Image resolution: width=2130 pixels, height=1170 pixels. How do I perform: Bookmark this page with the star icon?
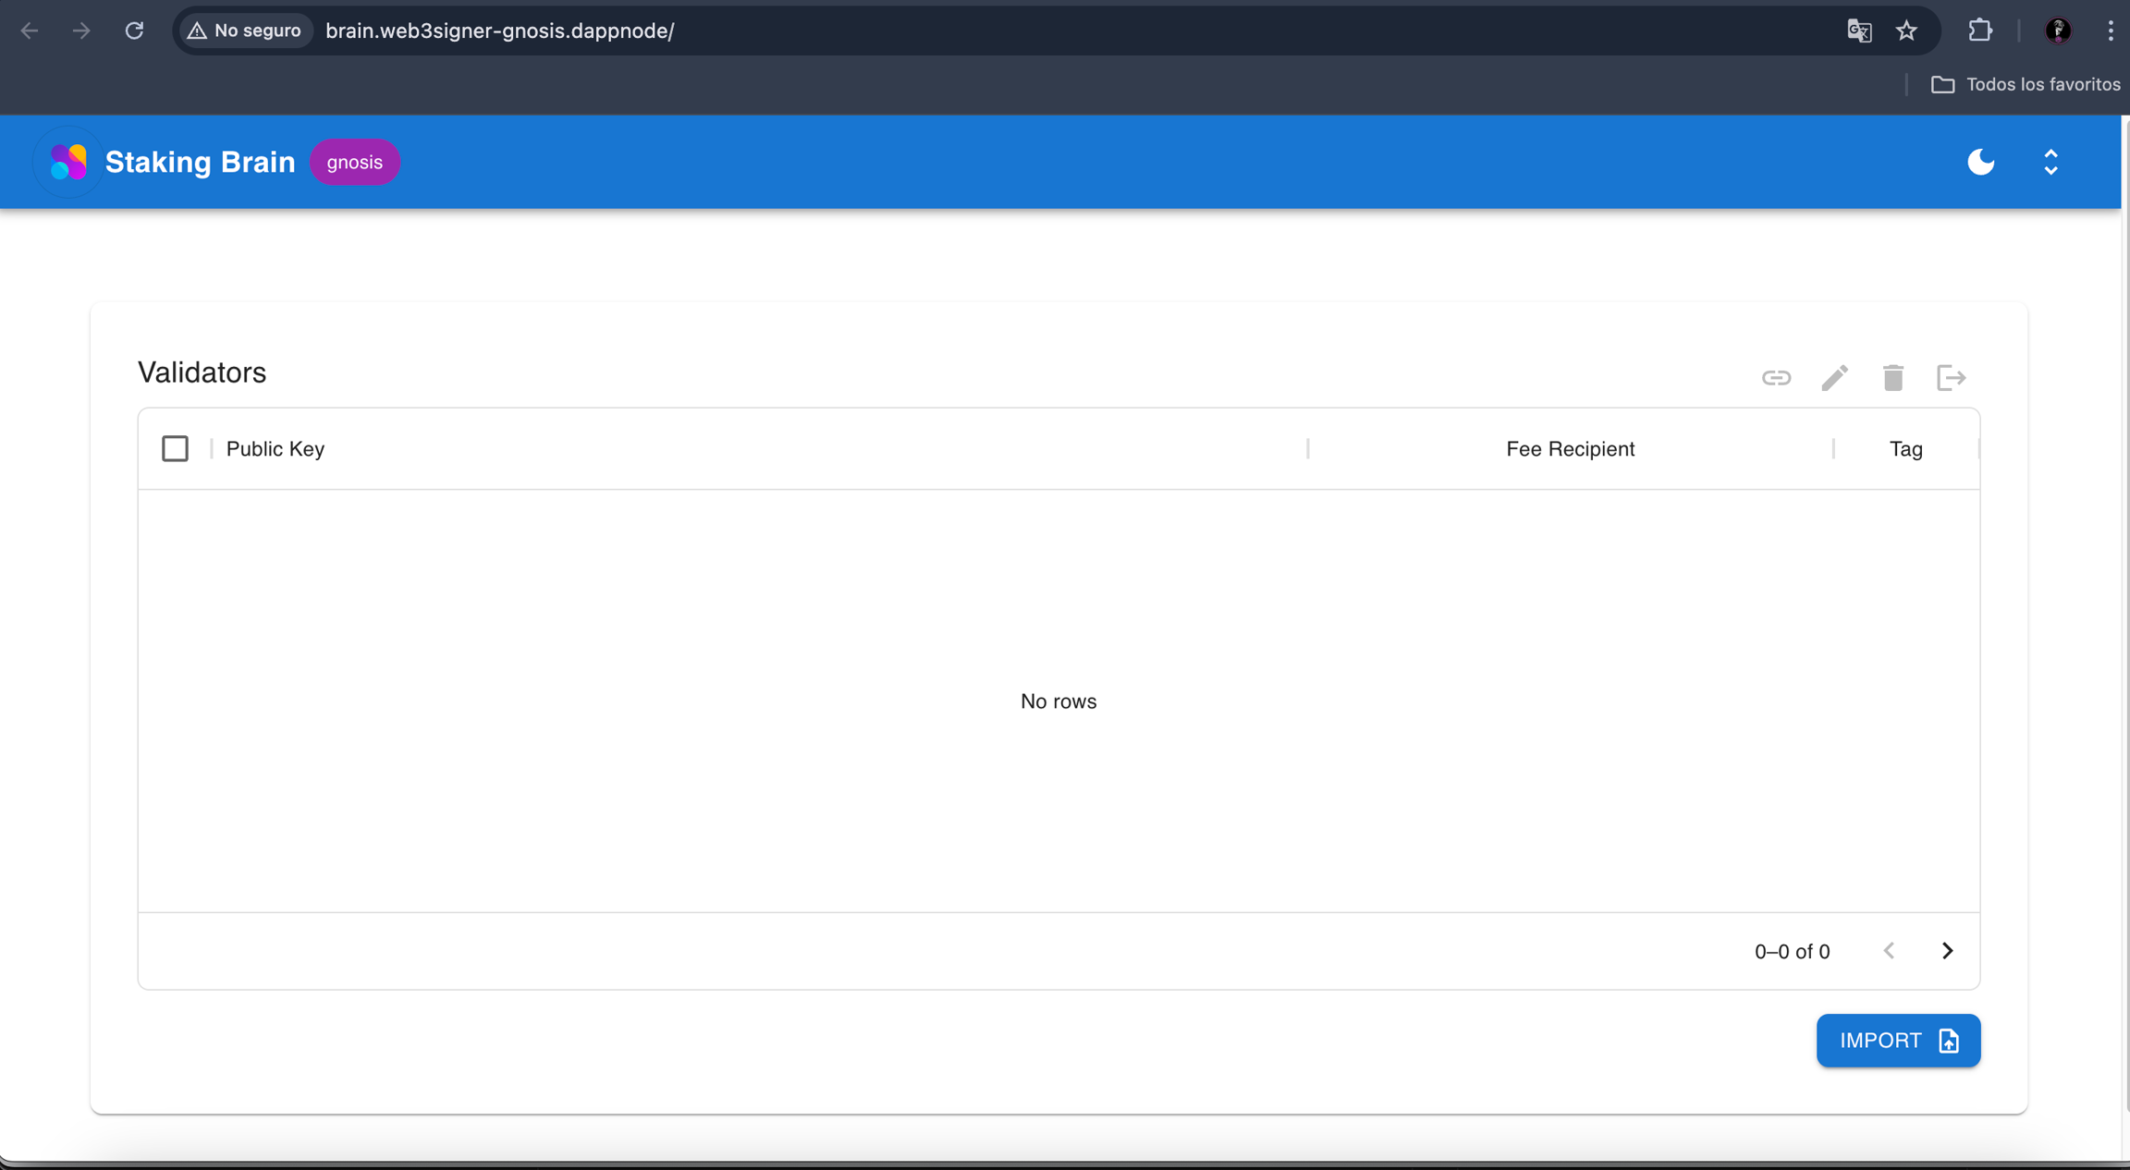click(x=1906, y=30)
